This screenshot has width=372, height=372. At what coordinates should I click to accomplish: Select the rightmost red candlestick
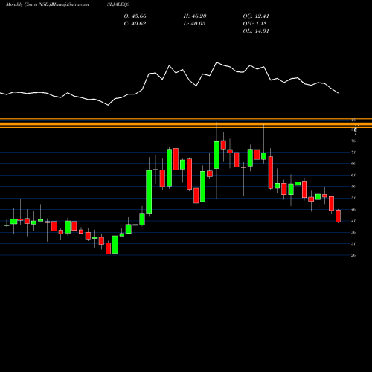coord(339,216)
